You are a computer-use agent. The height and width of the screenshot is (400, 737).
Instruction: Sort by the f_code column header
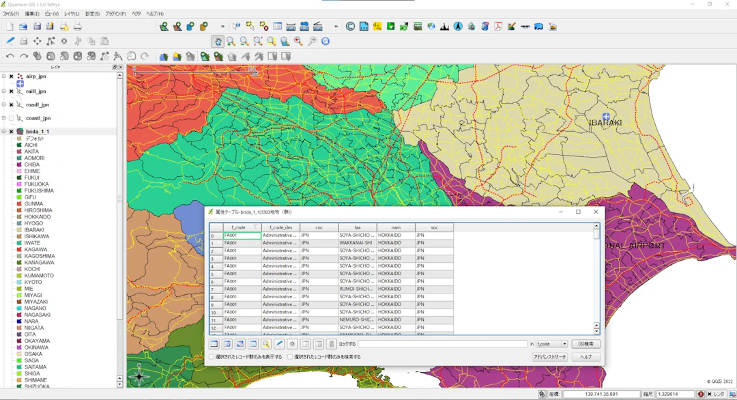click(242, 227)
